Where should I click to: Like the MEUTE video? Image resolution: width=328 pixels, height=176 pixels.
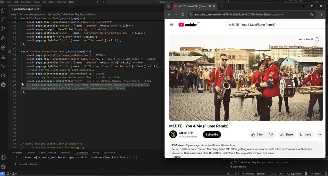(257, 135)
